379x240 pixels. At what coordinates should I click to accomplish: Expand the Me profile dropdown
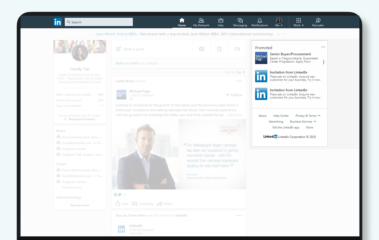point(279,22)
